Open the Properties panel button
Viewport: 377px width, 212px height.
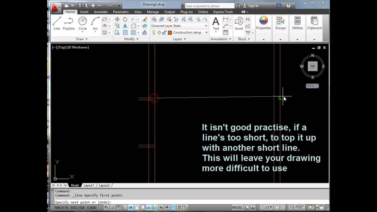pyautogui.click(x=263, y=23)
